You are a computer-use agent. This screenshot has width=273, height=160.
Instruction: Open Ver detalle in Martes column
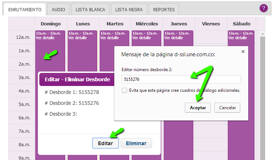110,38
